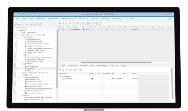Click horizontal scrollbar under task list
The height and width of the screenshot is (111, 188).
tap(116, 62)
